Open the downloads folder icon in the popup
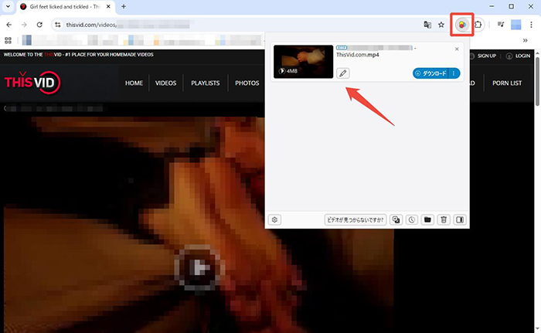The height and width of the screenshot is (333, 541). tap(427, 220)
